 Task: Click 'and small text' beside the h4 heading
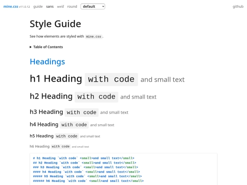point(102,125)
